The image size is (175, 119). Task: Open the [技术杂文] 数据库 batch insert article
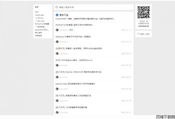(x=73, y=96)
